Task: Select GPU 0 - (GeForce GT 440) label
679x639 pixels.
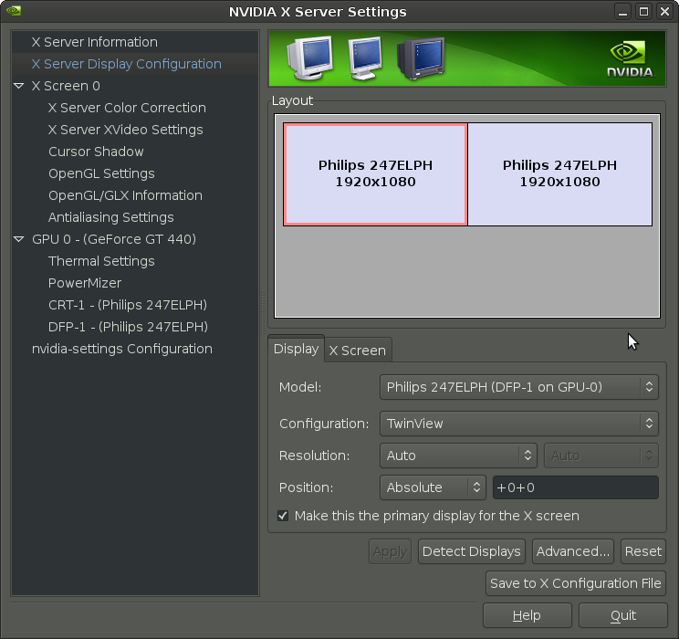Action: click(114, 239)
